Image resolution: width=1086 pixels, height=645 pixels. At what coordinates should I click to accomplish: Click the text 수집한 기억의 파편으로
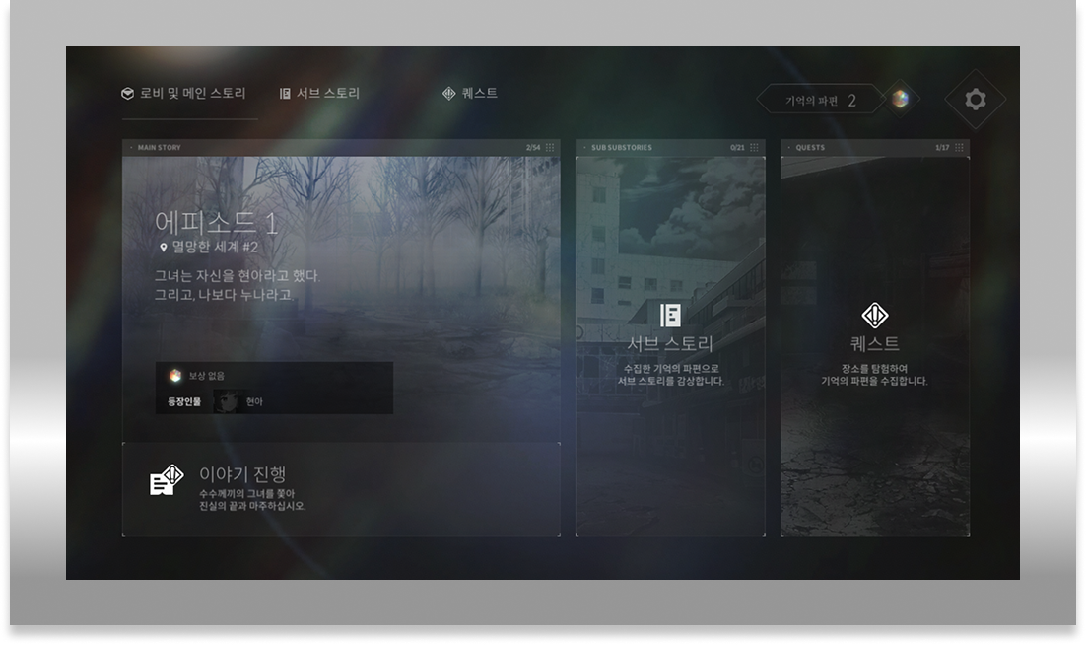coord(670,369)
